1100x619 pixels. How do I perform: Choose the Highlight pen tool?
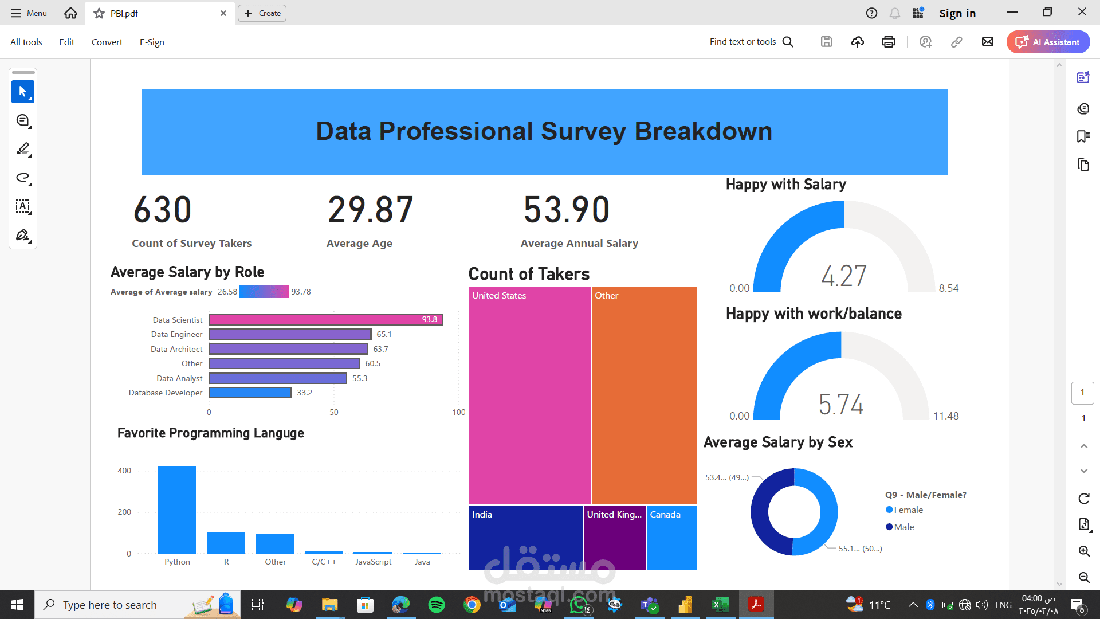click(23, 149)
